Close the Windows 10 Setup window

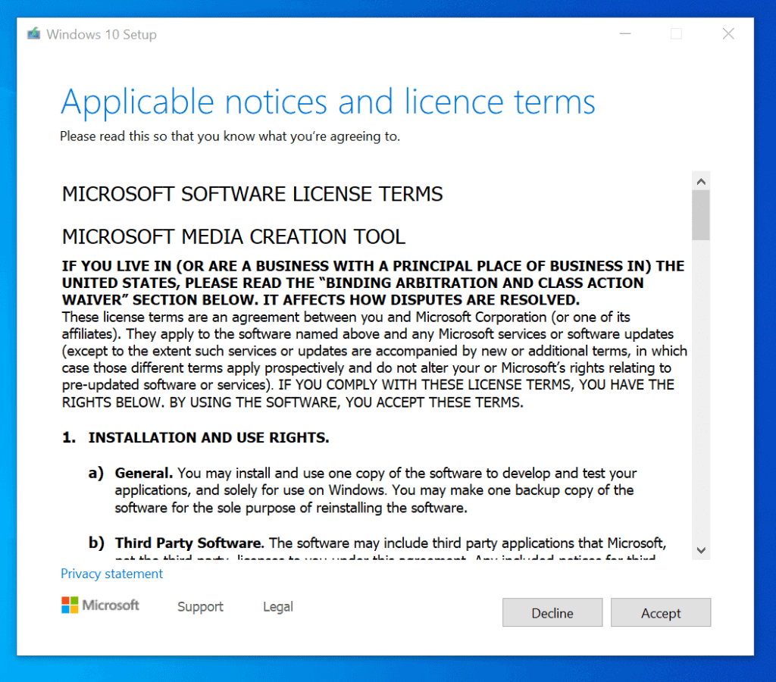728,33
